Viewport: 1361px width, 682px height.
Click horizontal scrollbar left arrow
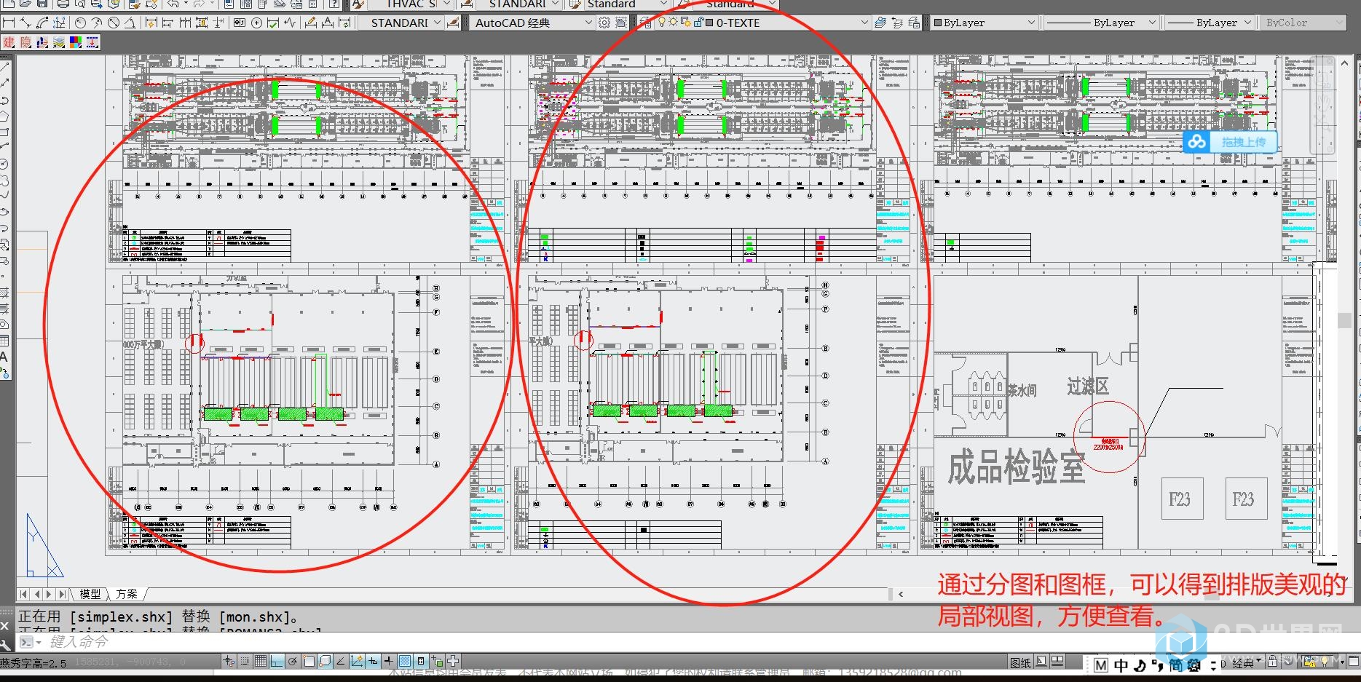[x=901, y=594]
